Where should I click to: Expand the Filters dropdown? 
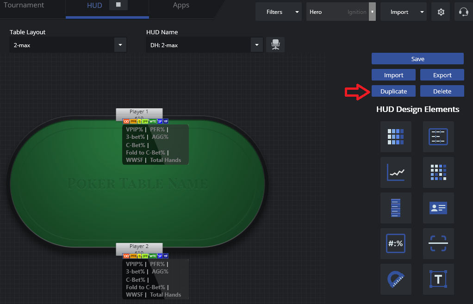coord(279,12)
